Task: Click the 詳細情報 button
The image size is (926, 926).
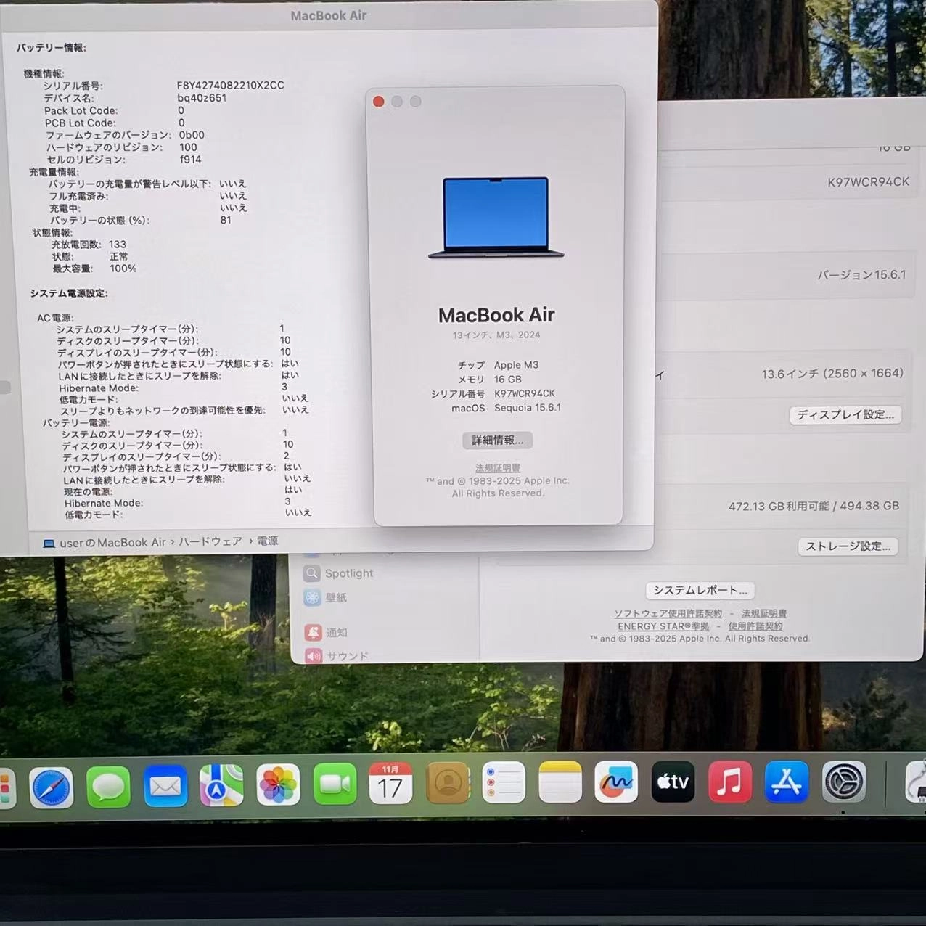Action: tap(496, 440)
